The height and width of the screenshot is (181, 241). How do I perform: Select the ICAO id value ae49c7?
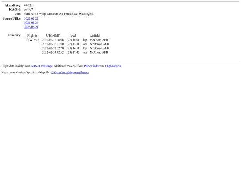[29, 10]
